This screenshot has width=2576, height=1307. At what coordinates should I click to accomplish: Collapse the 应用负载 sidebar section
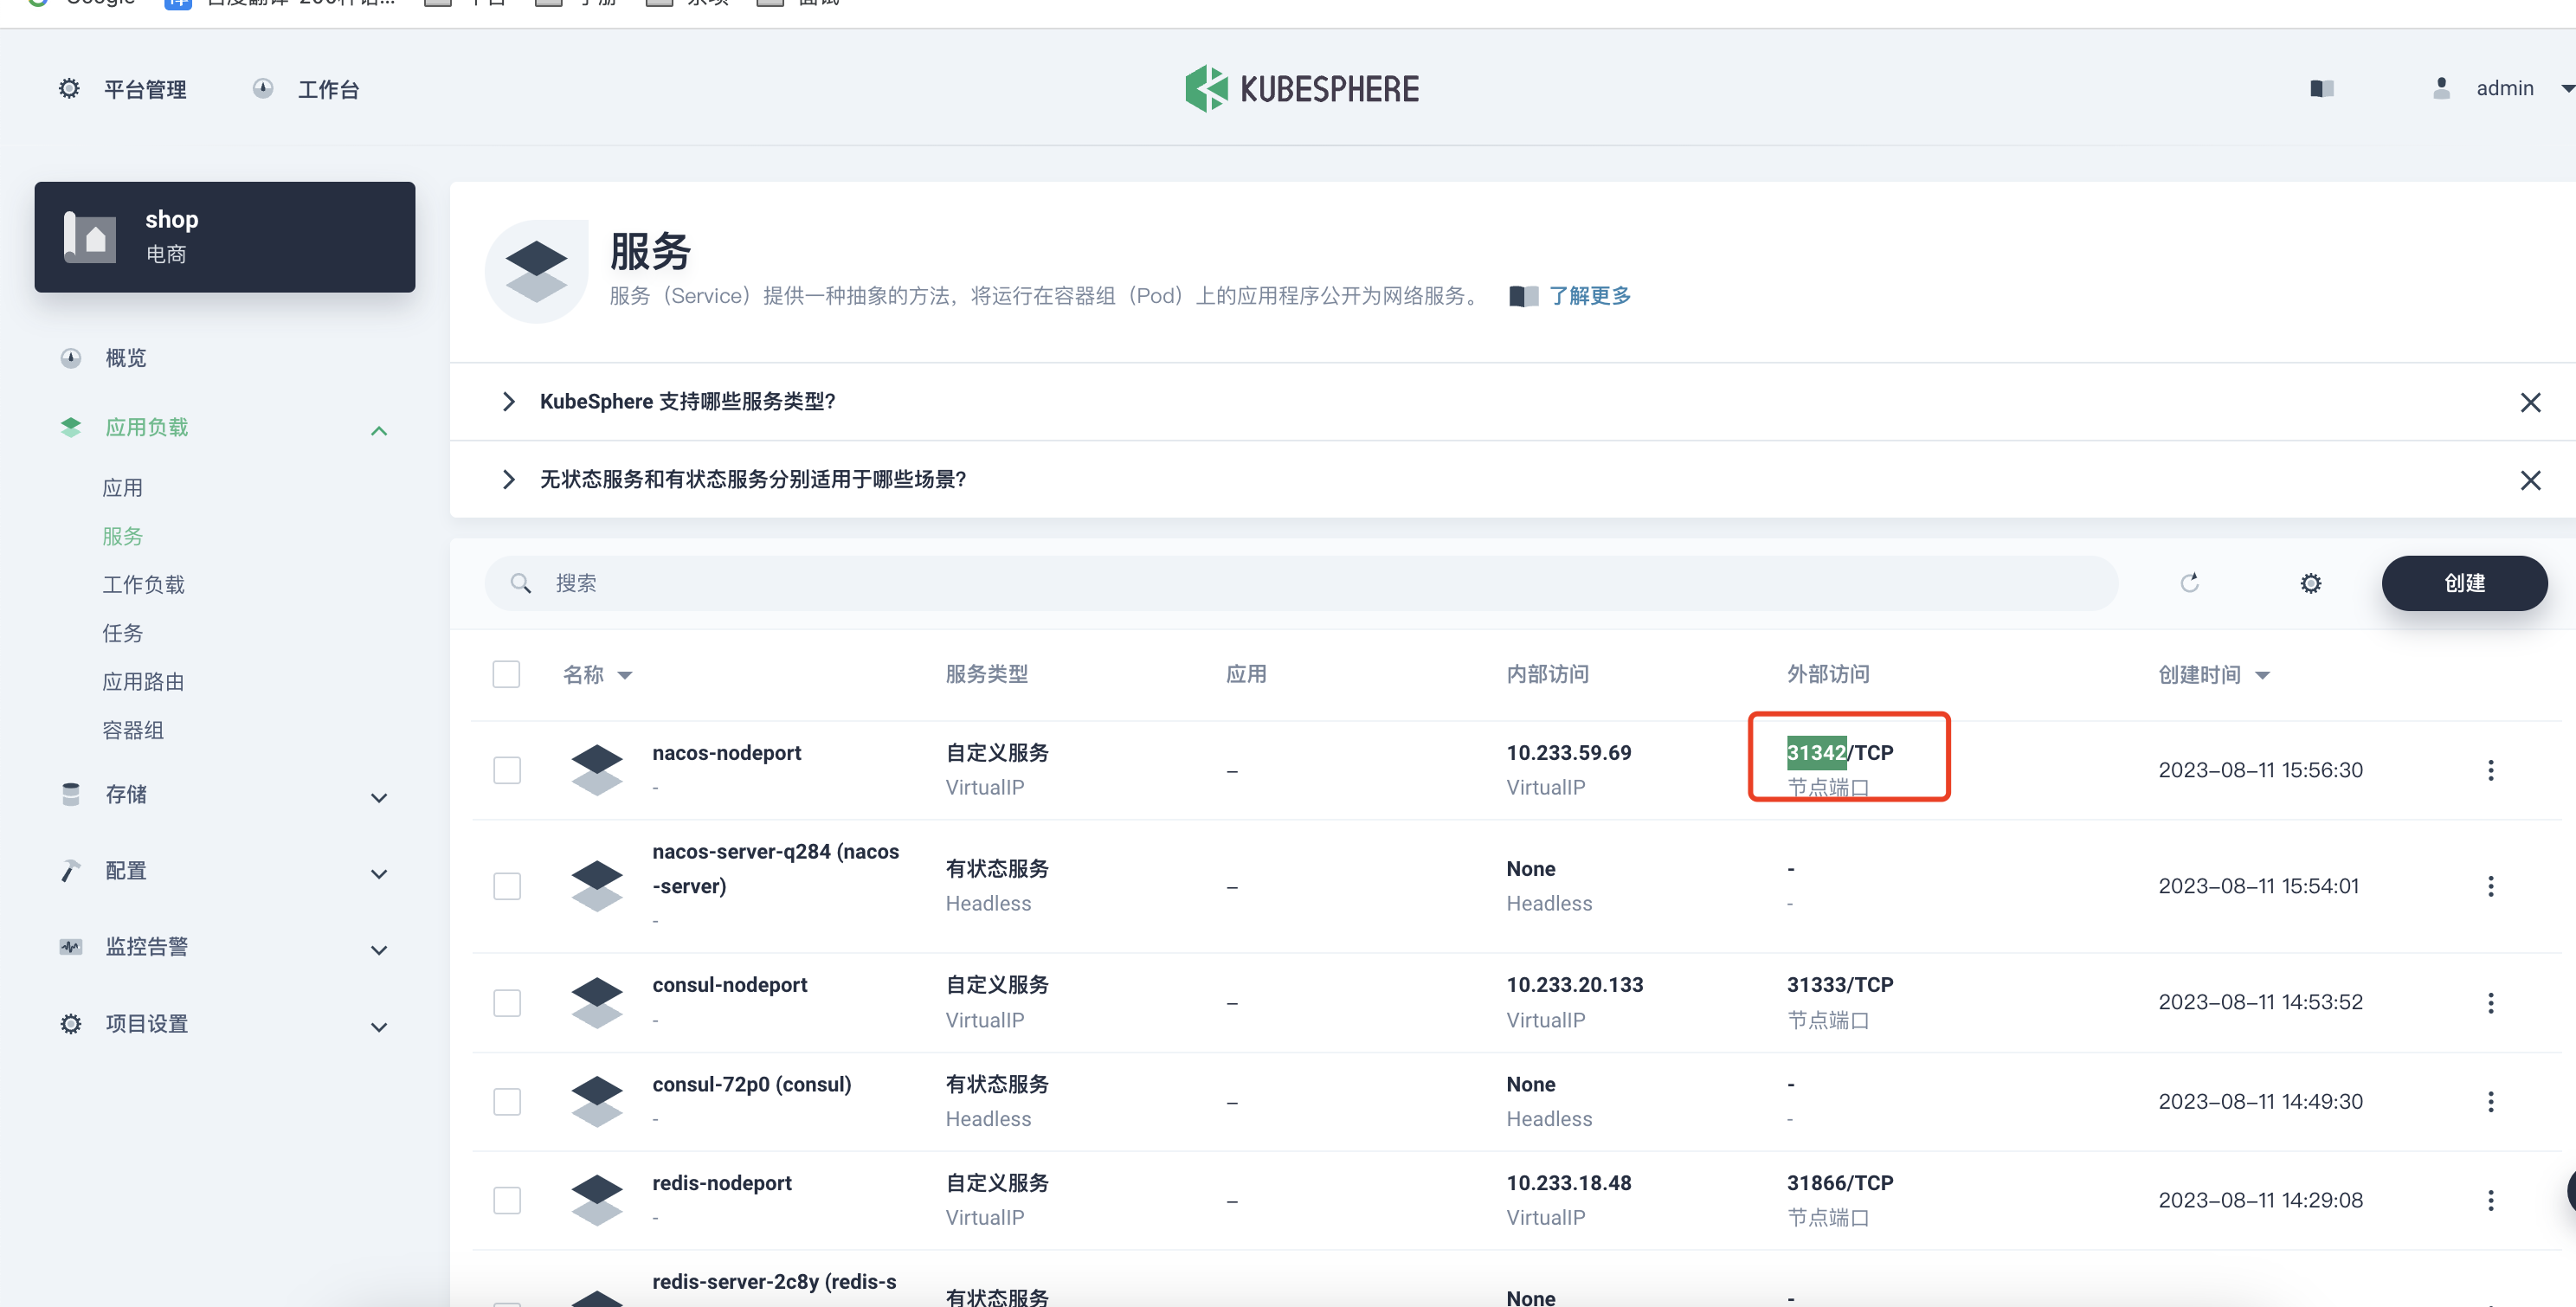379,431
